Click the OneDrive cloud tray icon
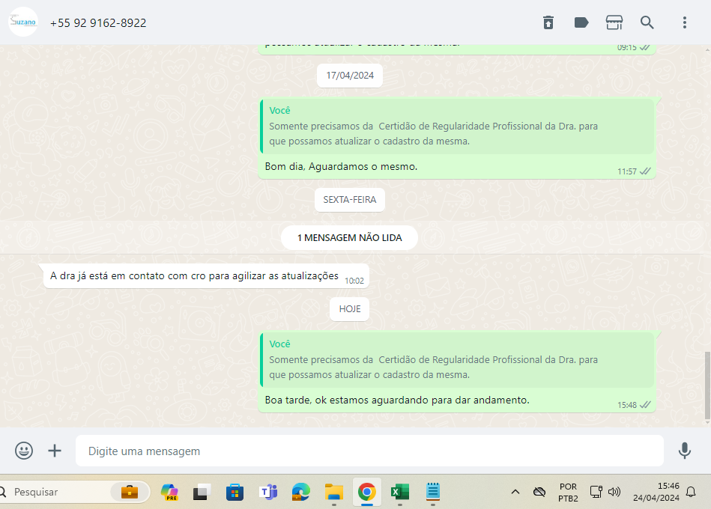The height and width of the screenshot is (509, 711). tap(539, 492)
